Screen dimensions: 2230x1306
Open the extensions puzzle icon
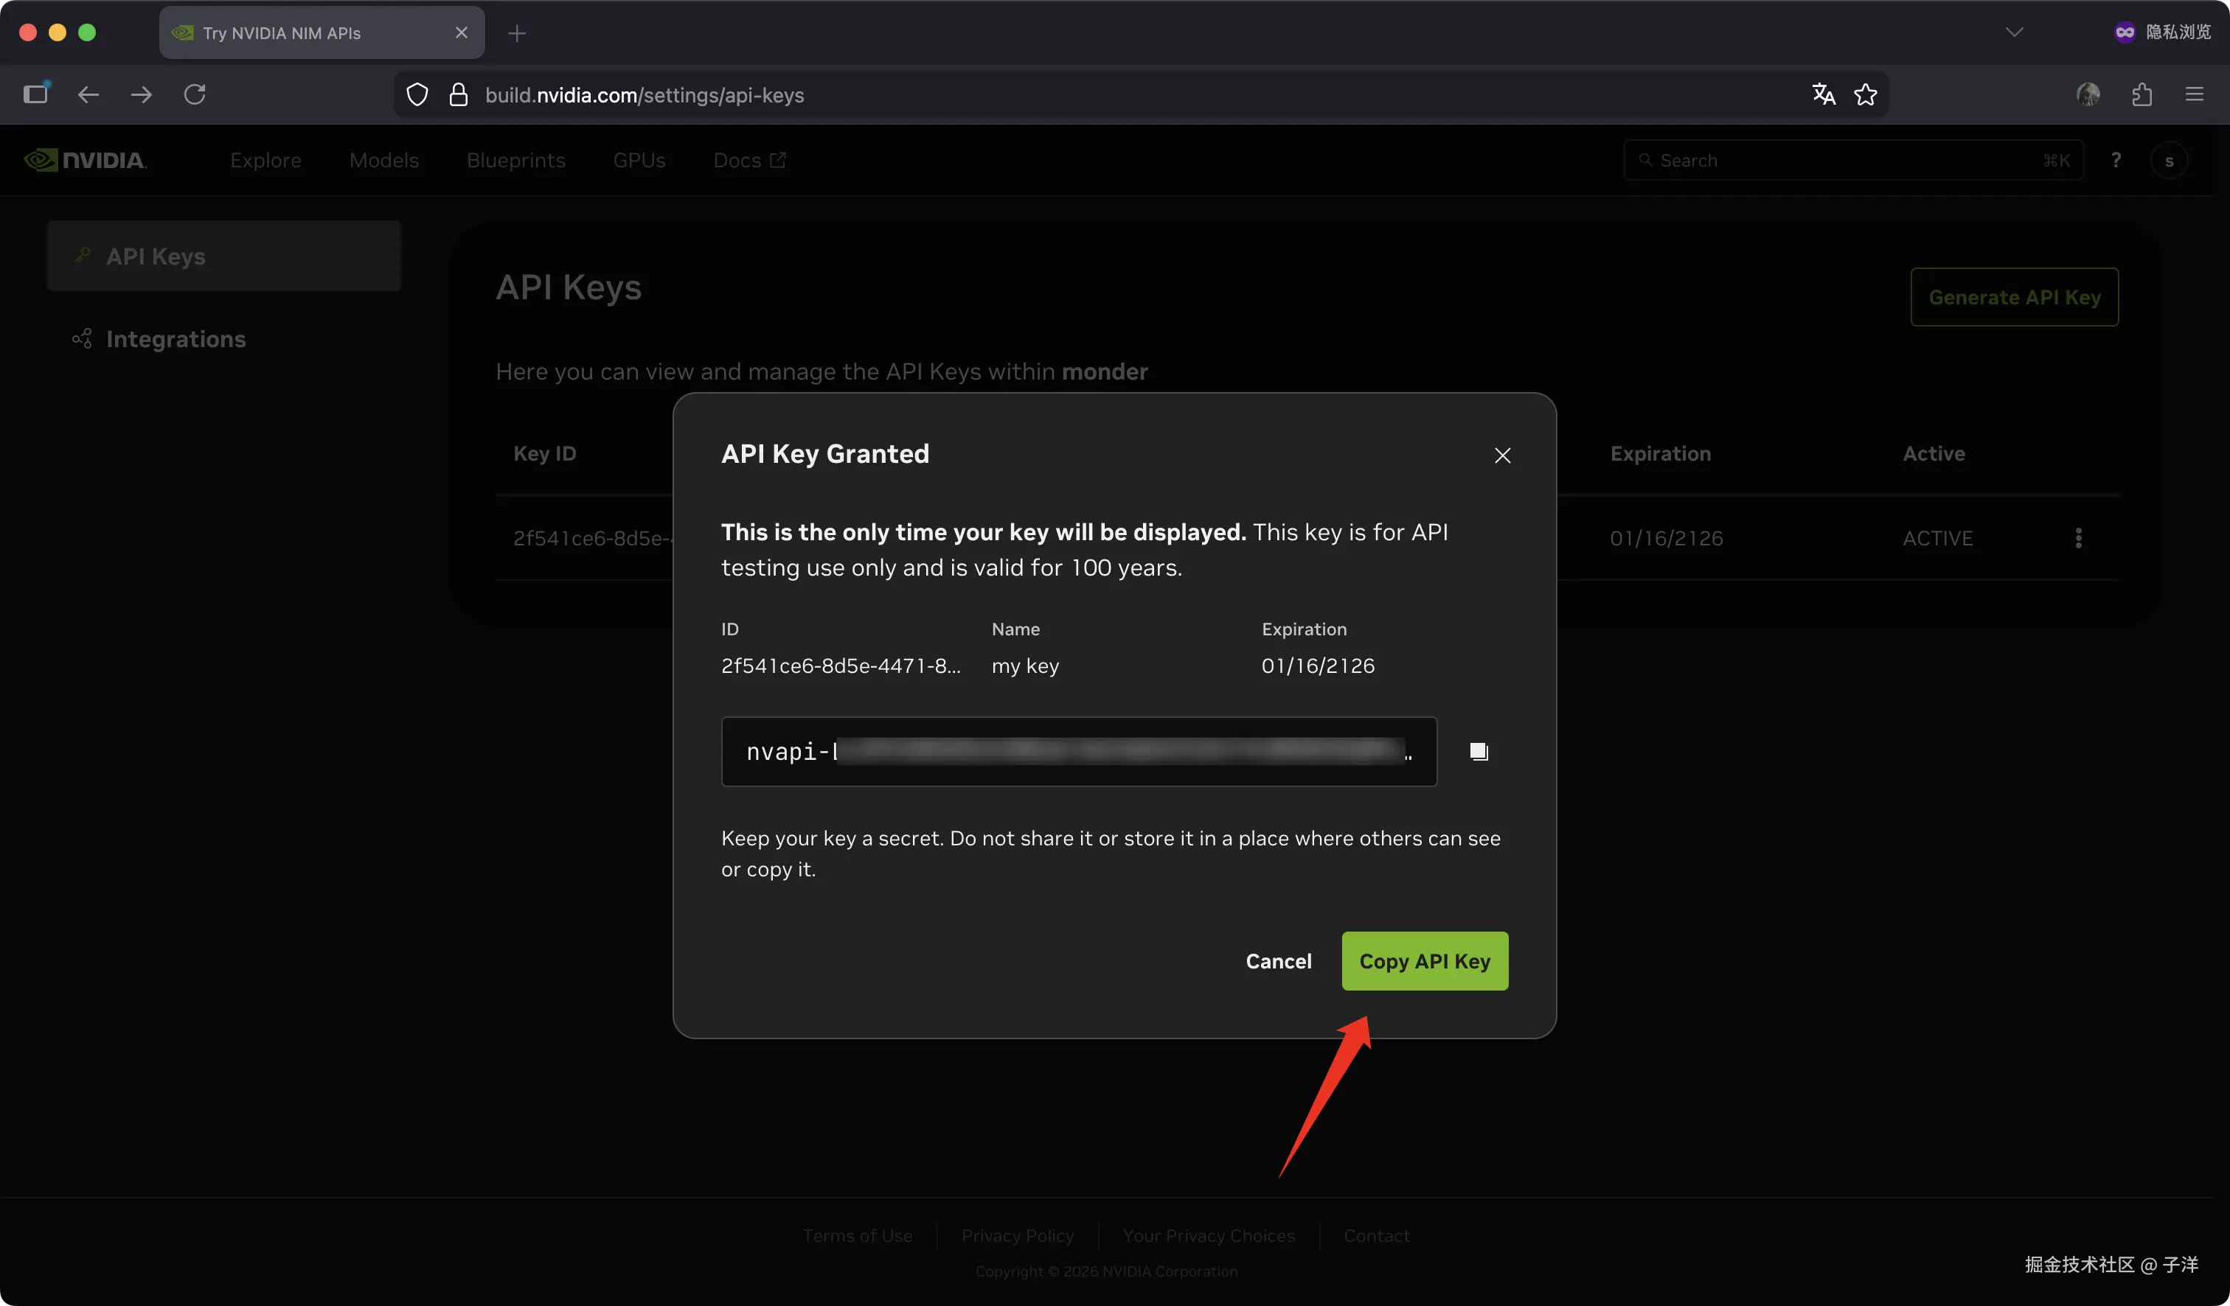pyautogui.click(x=2142, y=94)
